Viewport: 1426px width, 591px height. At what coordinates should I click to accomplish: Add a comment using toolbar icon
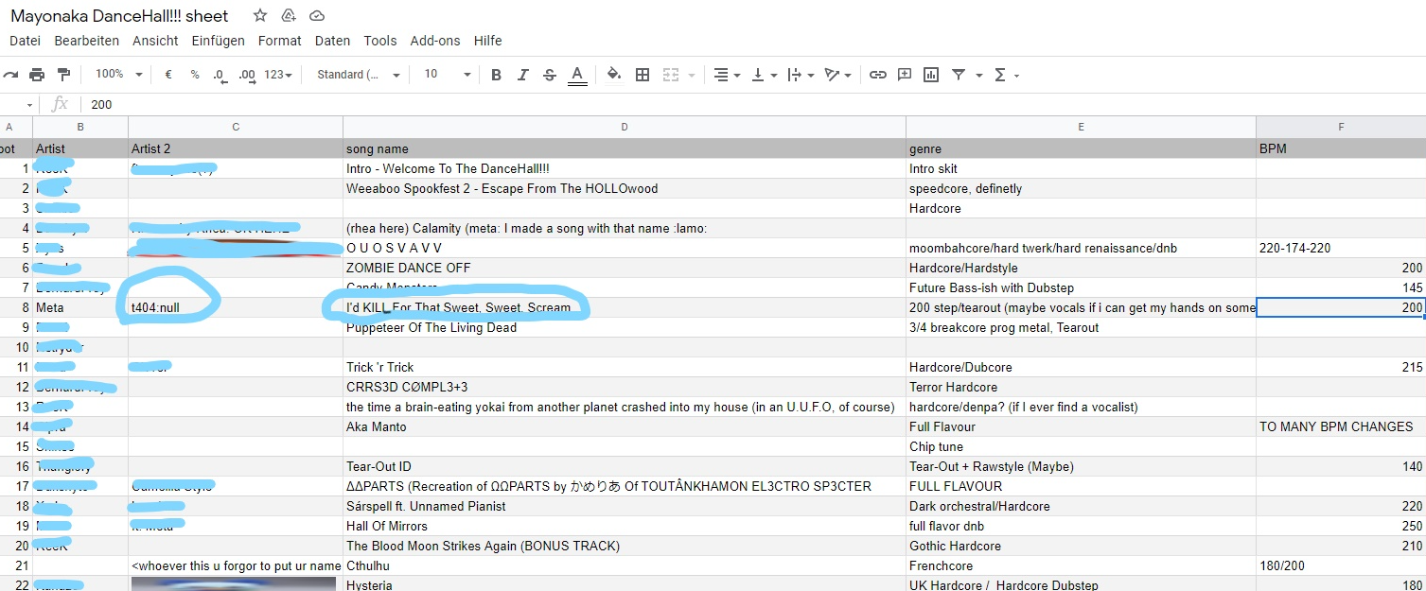click(x=905, y=75)
